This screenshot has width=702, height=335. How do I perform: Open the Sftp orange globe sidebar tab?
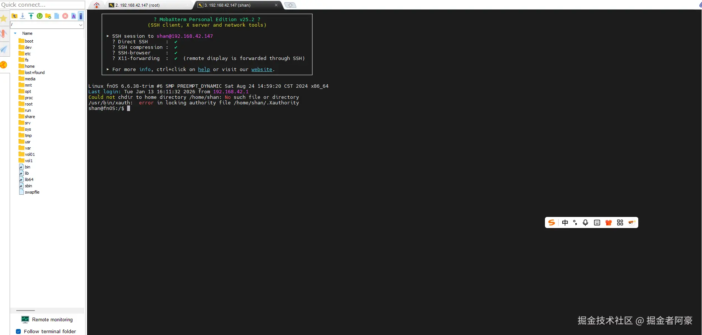4,65
